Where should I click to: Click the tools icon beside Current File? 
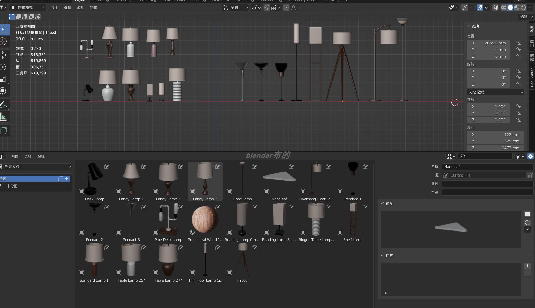point(530,175)
